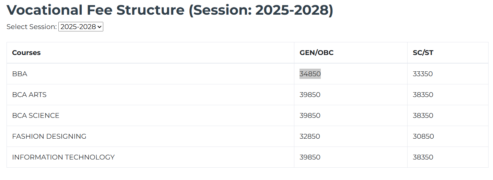The height and width of the screenshot is (180, 493).
Task: Click the SC/ST column header
Action: (423, 53)
